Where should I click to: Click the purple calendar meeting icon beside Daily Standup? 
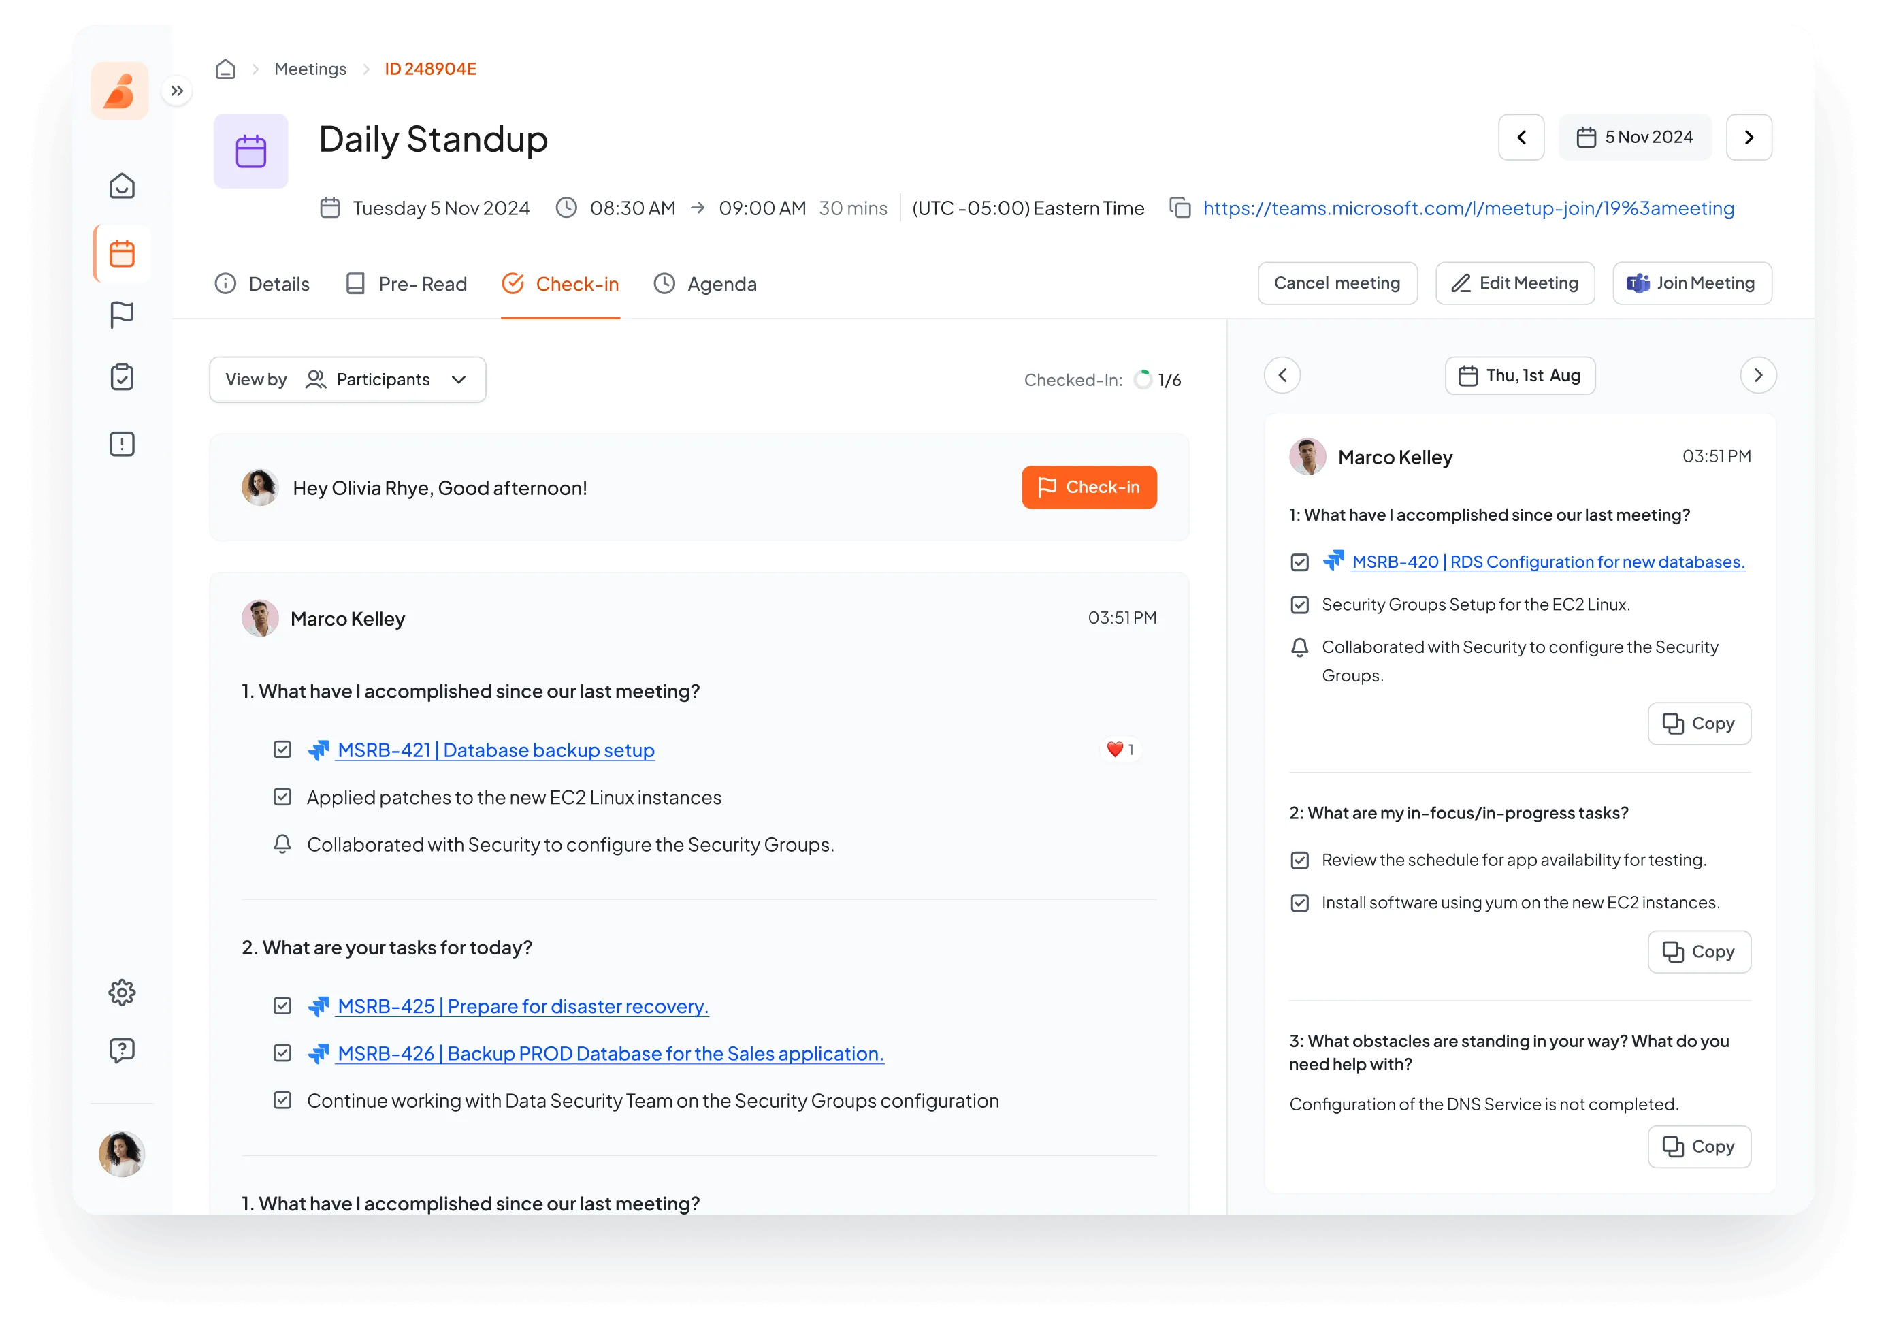point(250,151)
